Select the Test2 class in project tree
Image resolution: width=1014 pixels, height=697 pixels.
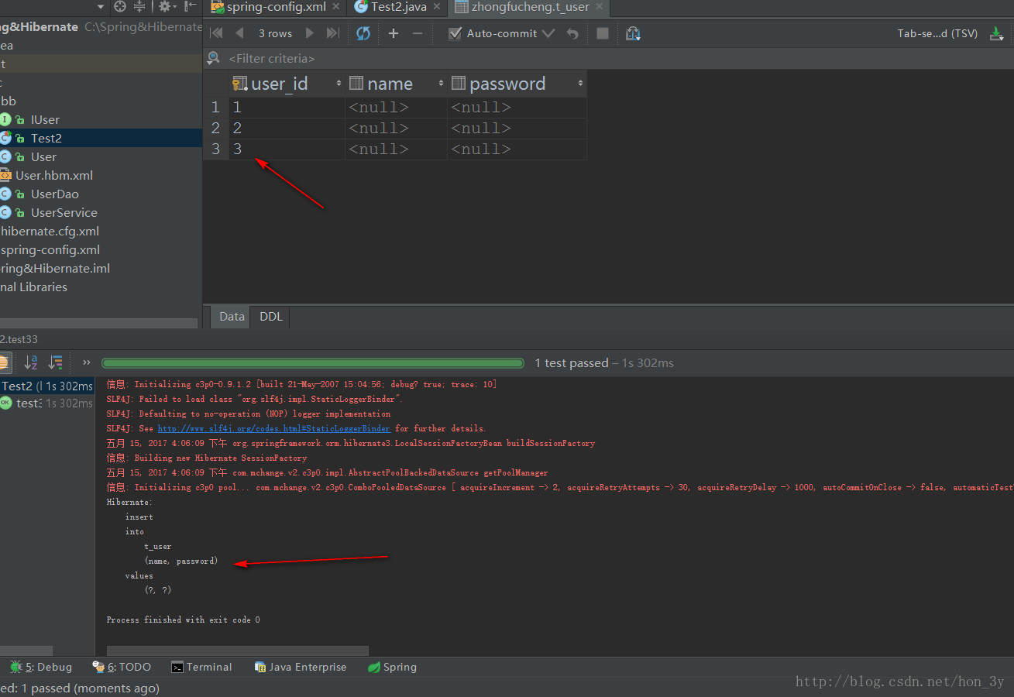[x=46, y=138]
